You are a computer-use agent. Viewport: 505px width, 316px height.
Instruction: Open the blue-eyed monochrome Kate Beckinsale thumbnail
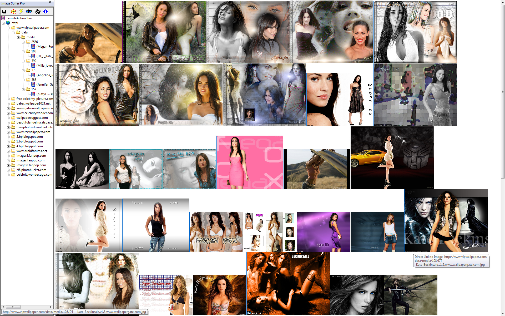click(357, 295)
